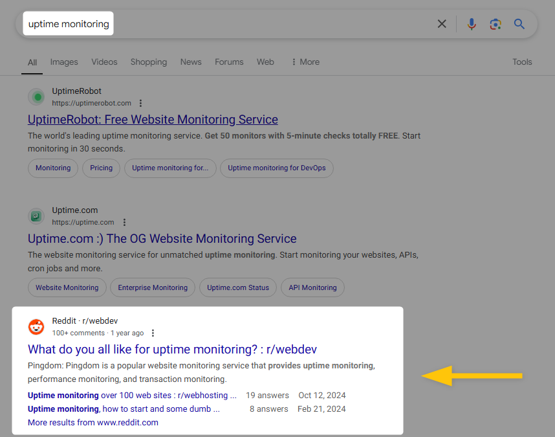Image resolution: width=555 pixels, height=437 pixels.
Task: Click the 100+ comments · 1 year ago text
Action: (98, 333)
